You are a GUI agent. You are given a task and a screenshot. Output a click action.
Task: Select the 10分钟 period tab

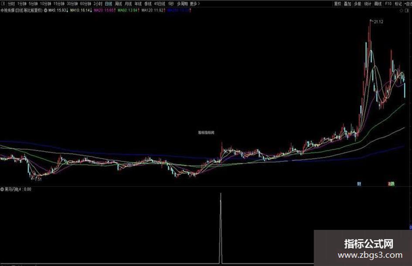(x=46, y=3)
